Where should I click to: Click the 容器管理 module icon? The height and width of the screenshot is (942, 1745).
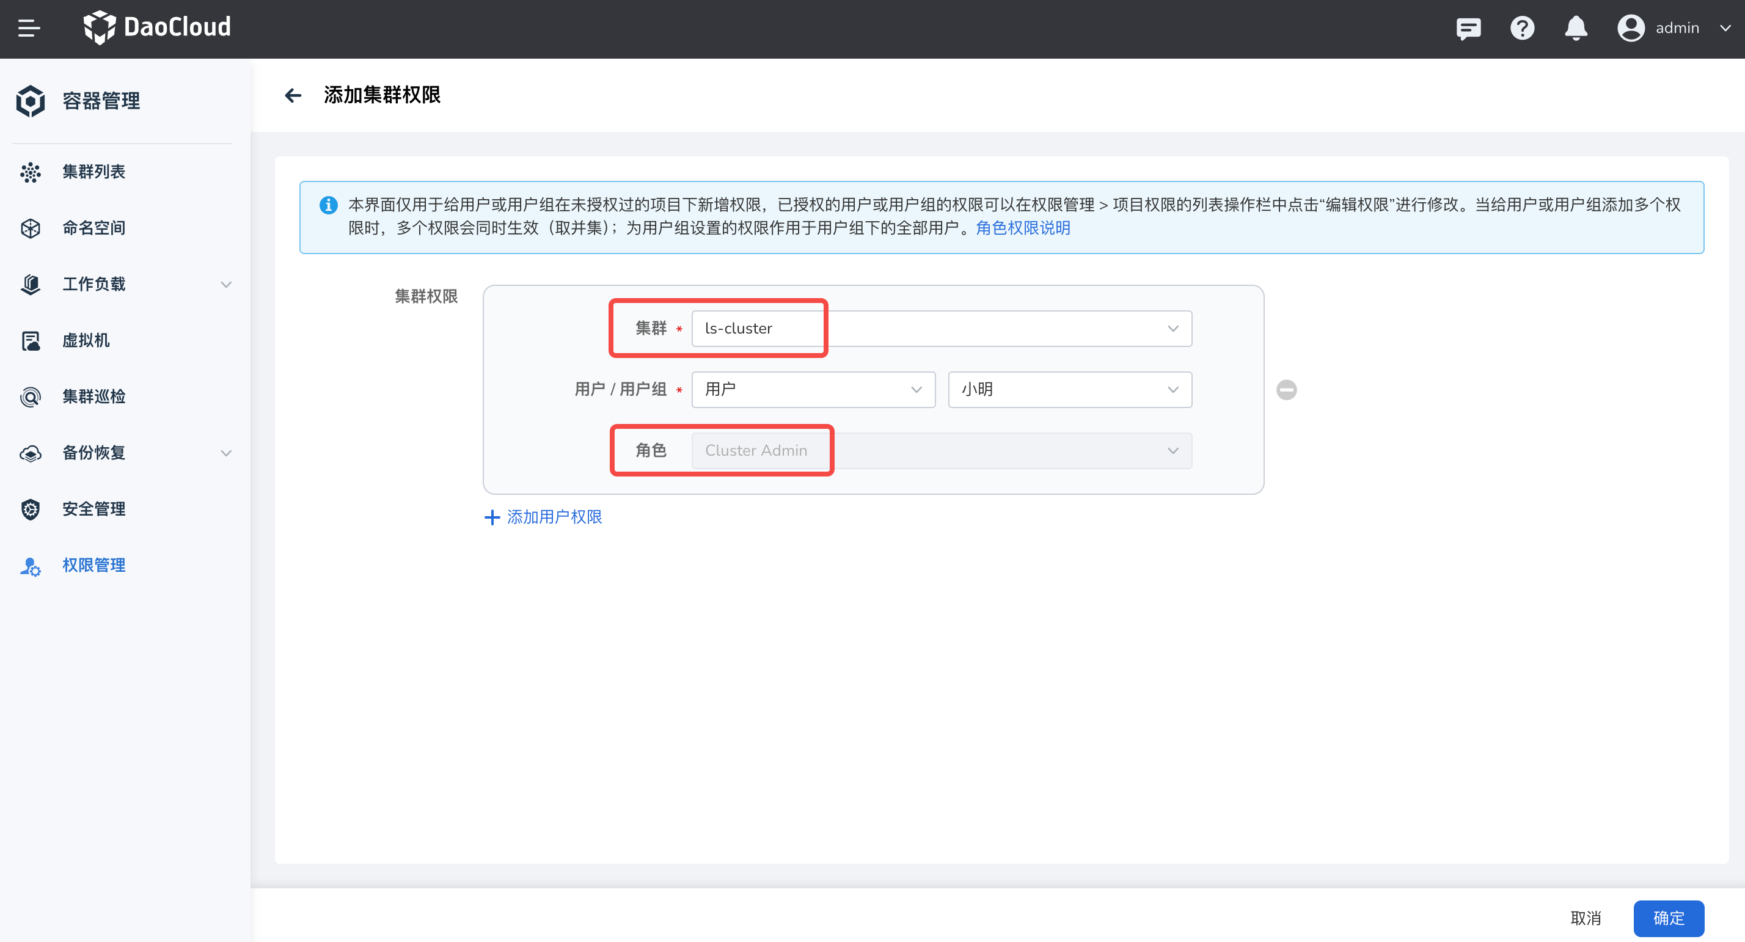tap(30, 100)
